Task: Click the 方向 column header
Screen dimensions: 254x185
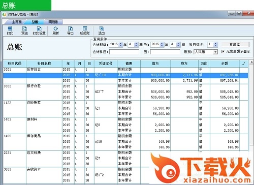Action: pyautogui.click(x=204, y=64)
